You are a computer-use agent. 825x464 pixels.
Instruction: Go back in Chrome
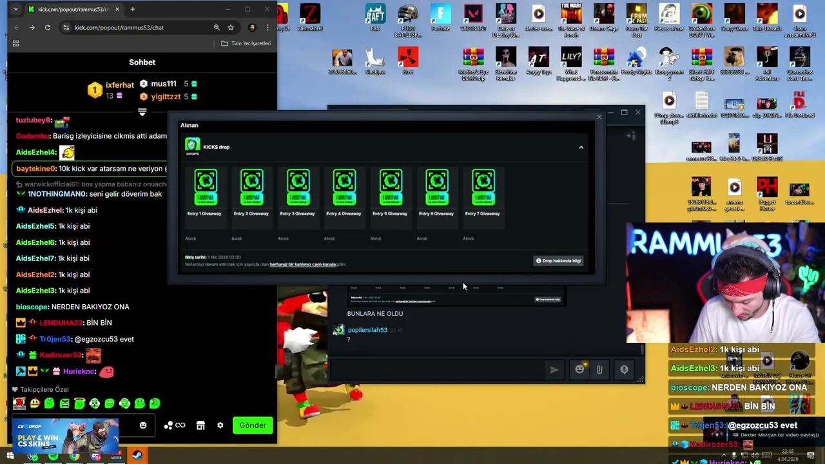pyautogui.click(x=17, y=28)
